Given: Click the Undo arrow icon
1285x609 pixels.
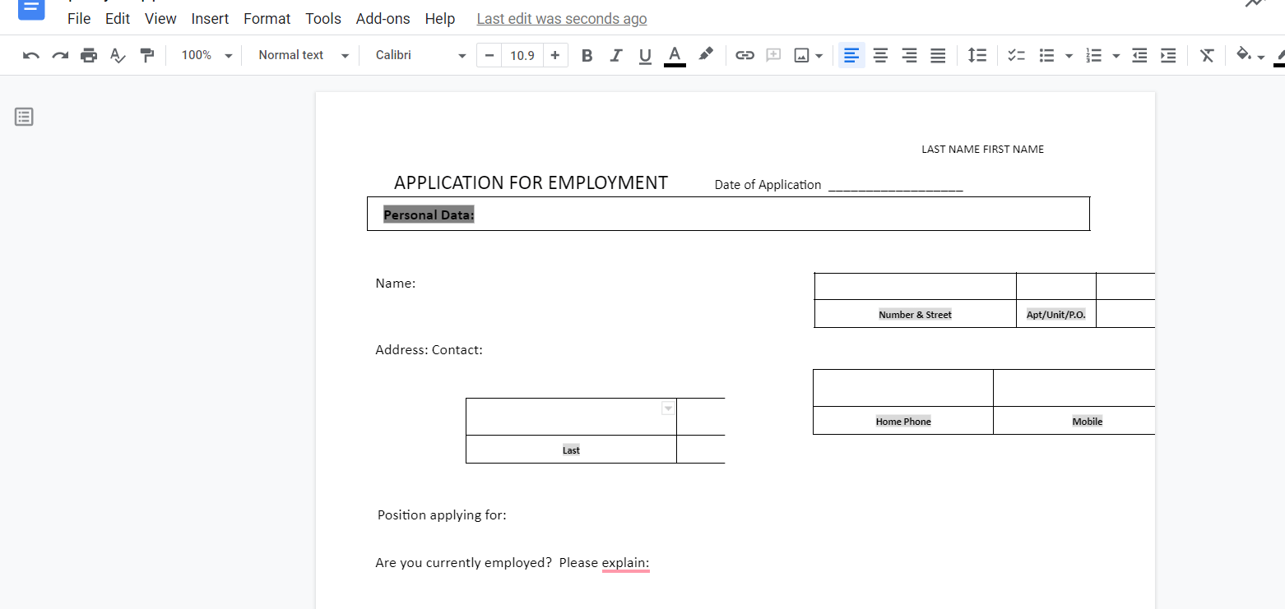Looking at the screenshot, I should [x=31, y=55].
